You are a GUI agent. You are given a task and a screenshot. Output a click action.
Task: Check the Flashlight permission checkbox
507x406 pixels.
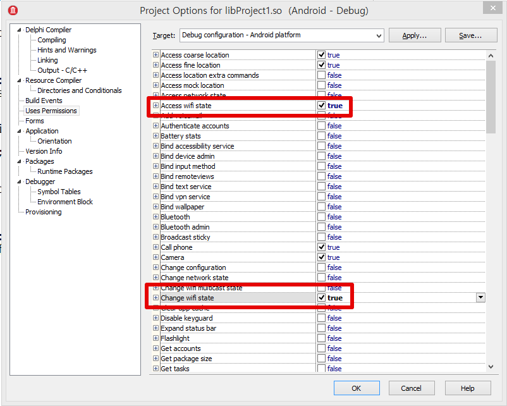click(321, 338)
